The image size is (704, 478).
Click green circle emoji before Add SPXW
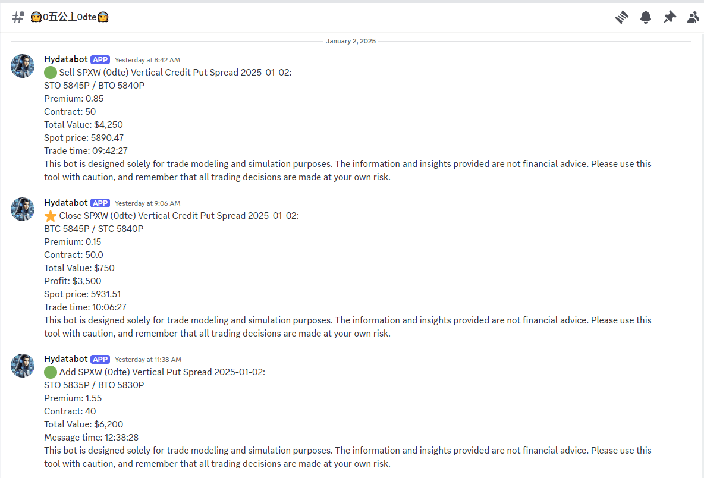tap(51, 372)
